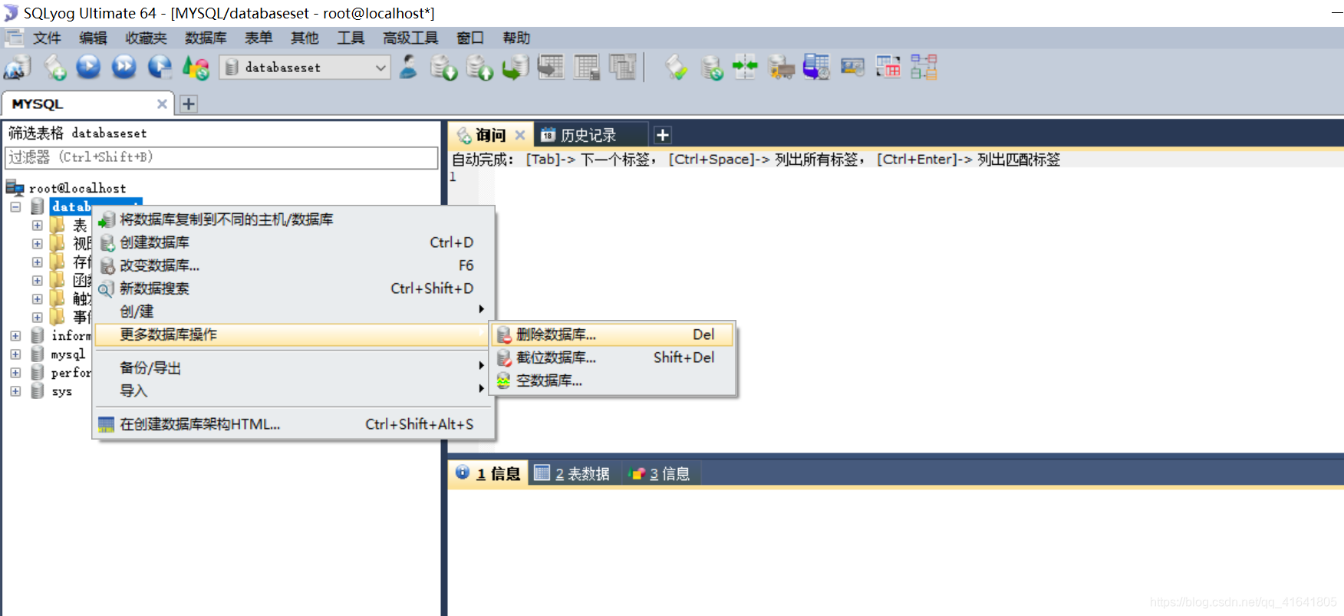Choose 删除数据库... from submenu
1344x616 pixels.
click(x=613, y=334)
